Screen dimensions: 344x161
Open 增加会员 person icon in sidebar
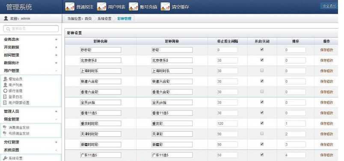pyautogui.click(x=6, y=79)
